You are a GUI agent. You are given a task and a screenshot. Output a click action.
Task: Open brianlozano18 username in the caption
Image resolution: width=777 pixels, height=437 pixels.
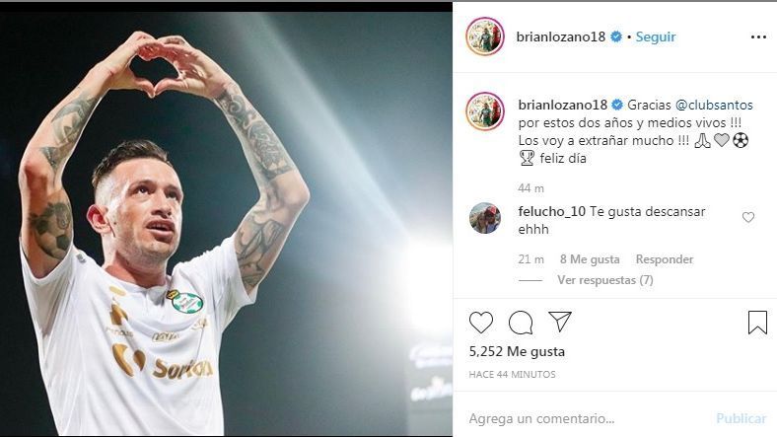(563, 105)
